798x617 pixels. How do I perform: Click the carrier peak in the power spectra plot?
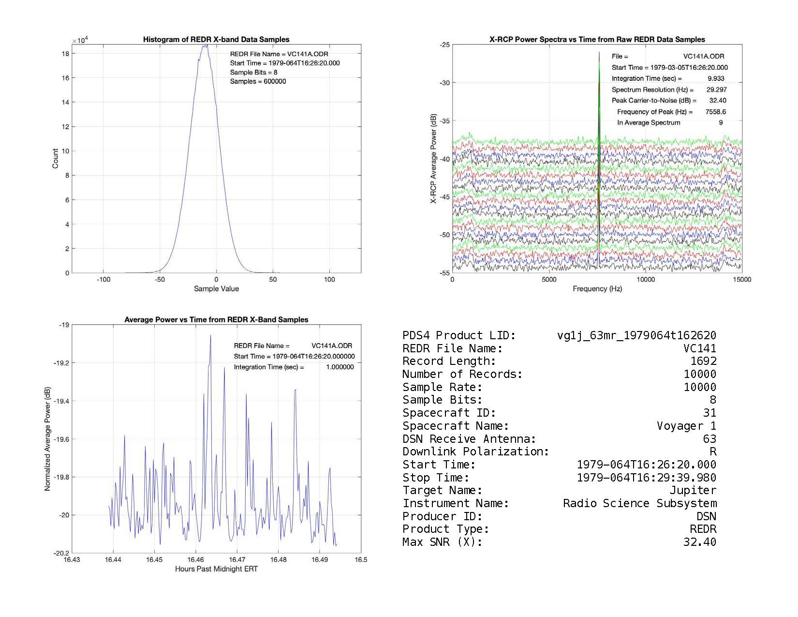pyautogui.click(x=599, y=54)
